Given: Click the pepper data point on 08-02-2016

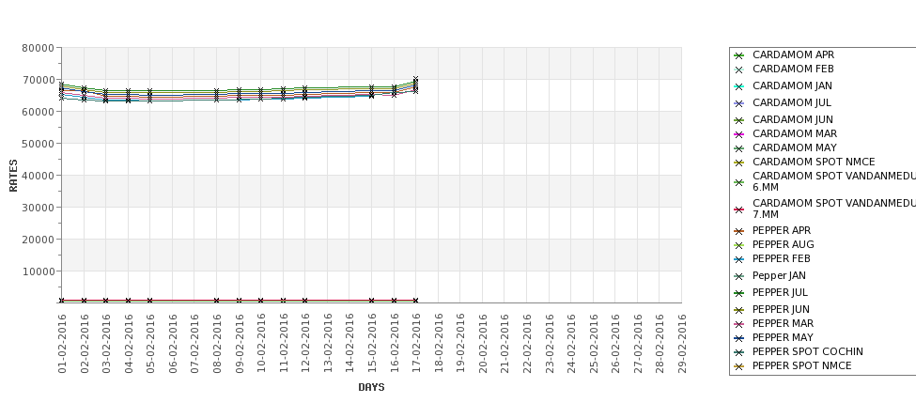Looking at the screenshot, I should tap(217, 301).
